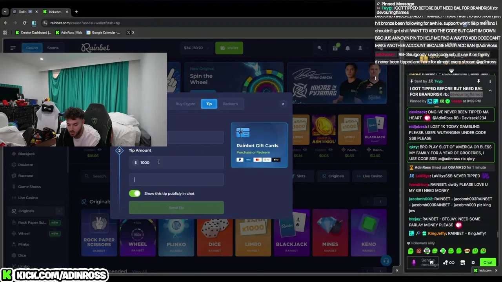Filter games by Live Casino category
The width and height of the screenshot is (502, 282).
(369, 176)
